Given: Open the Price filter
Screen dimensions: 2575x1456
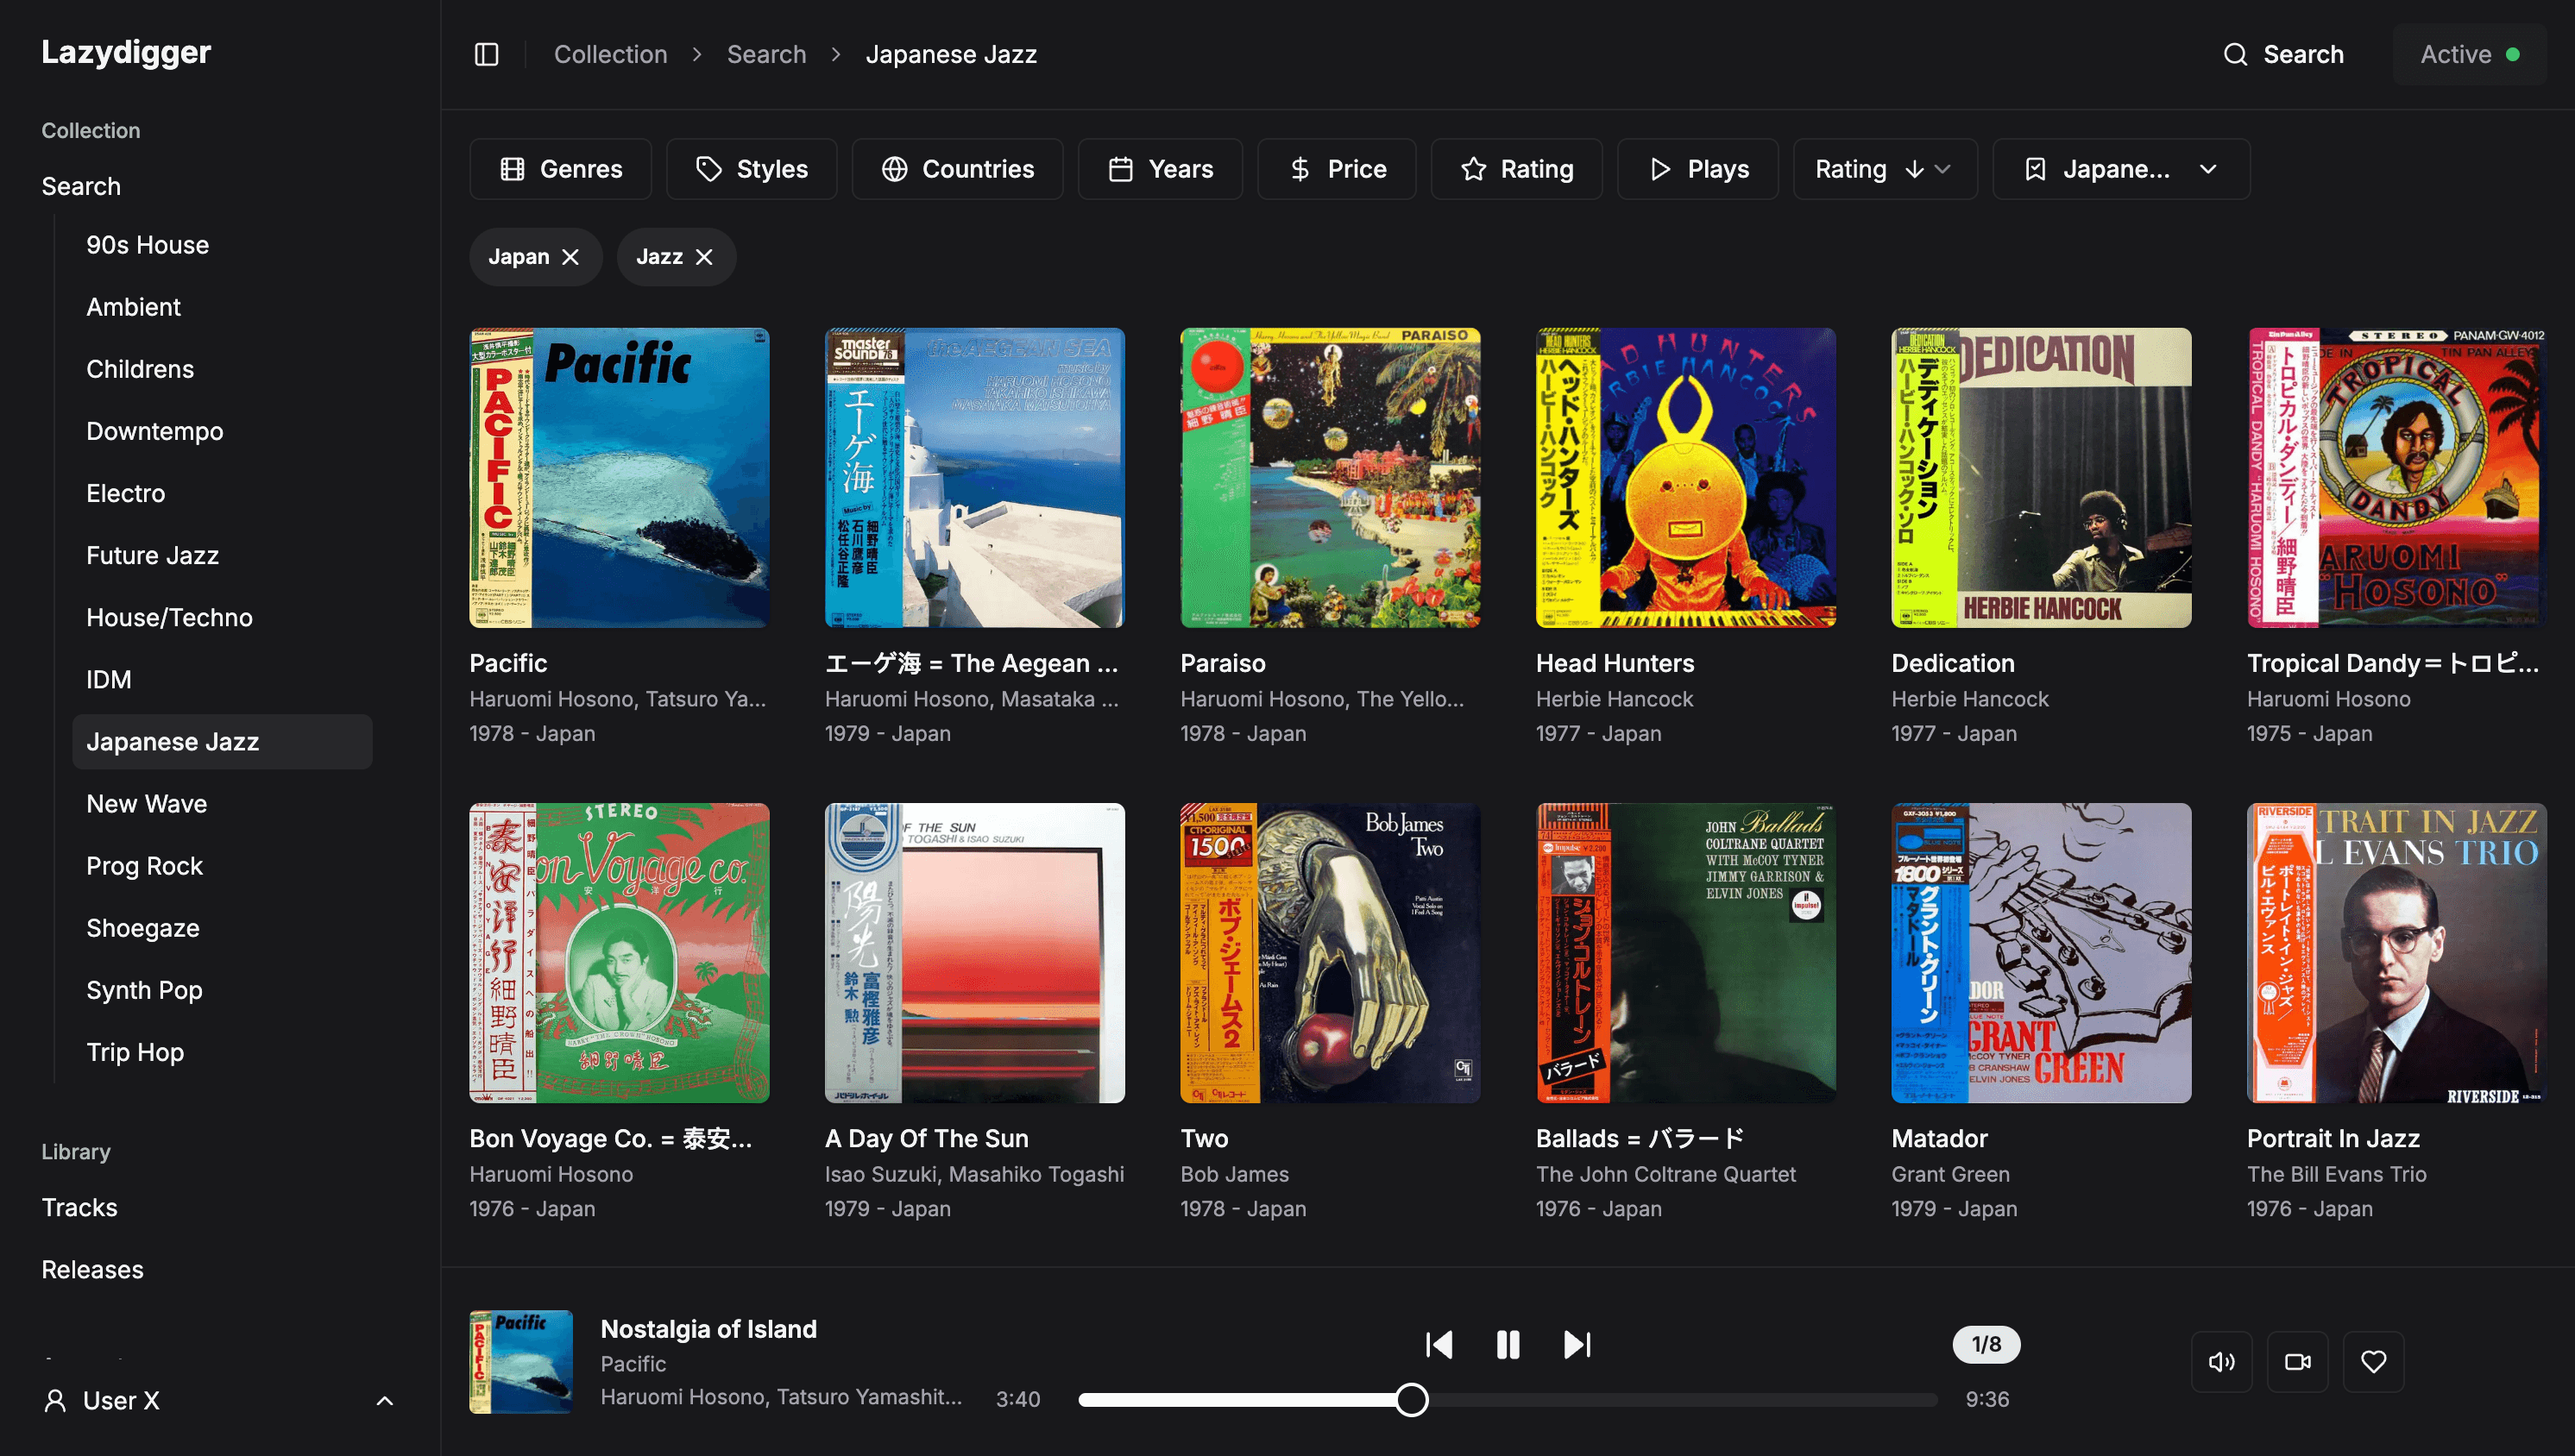Looking at the screenshot, I should (x=1337, y=168).
